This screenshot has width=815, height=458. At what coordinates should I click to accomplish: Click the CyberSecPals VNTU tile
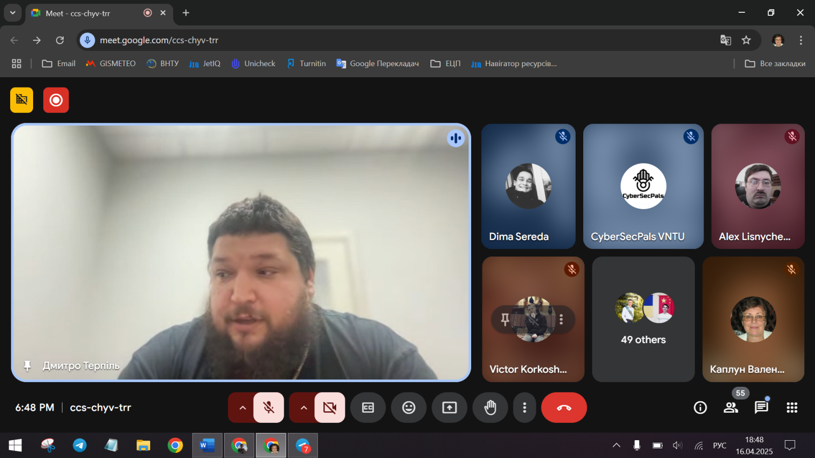coord(643,186)
